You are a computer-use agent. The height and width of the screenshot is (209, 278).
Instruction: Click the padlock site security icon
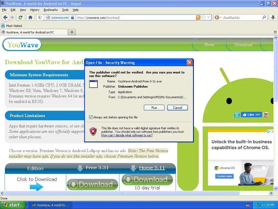[72, 17]
